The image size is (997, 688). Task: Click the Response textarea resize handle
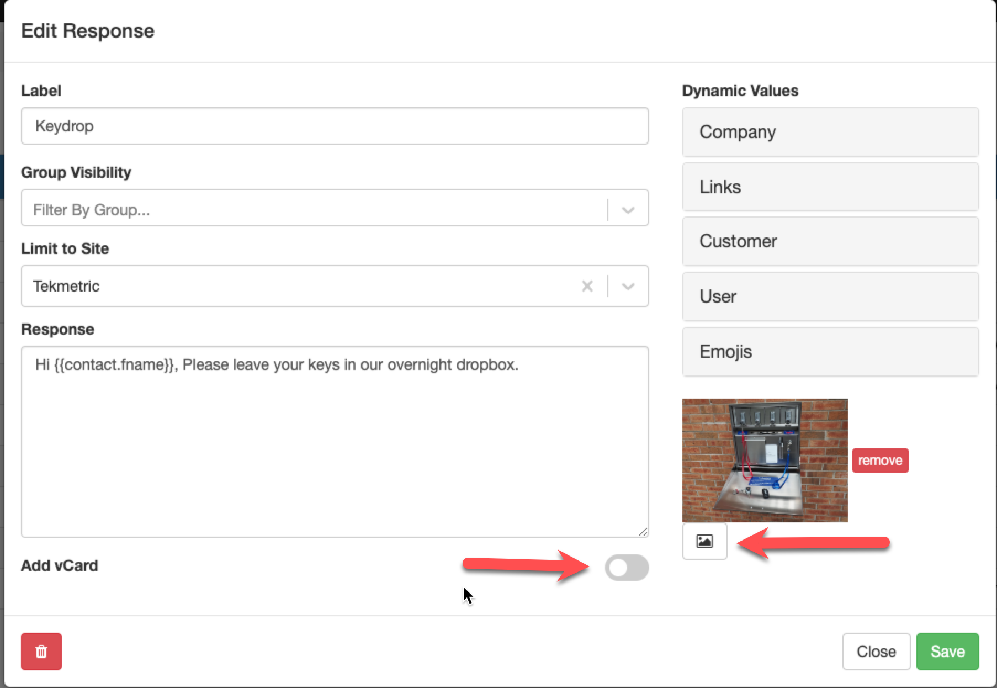point(643,532)
